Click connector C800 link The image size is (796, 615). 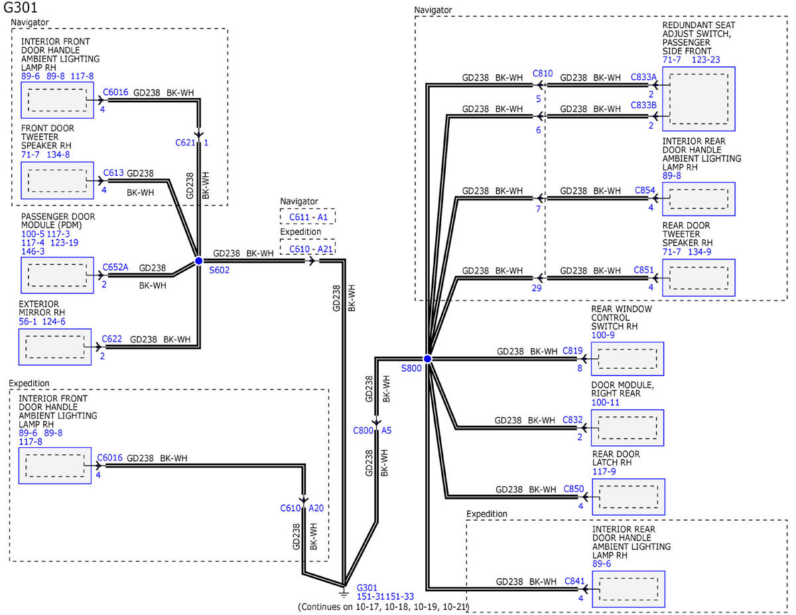(363, 431)
